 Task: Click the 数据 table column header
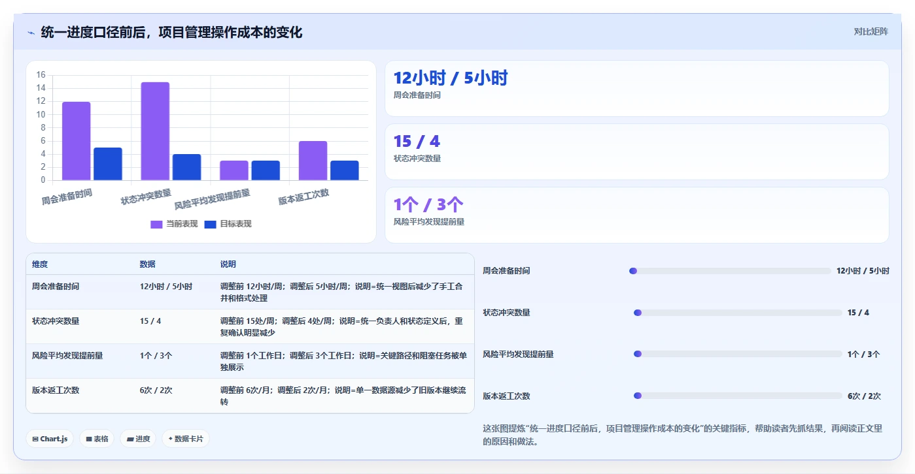[147, 264]
